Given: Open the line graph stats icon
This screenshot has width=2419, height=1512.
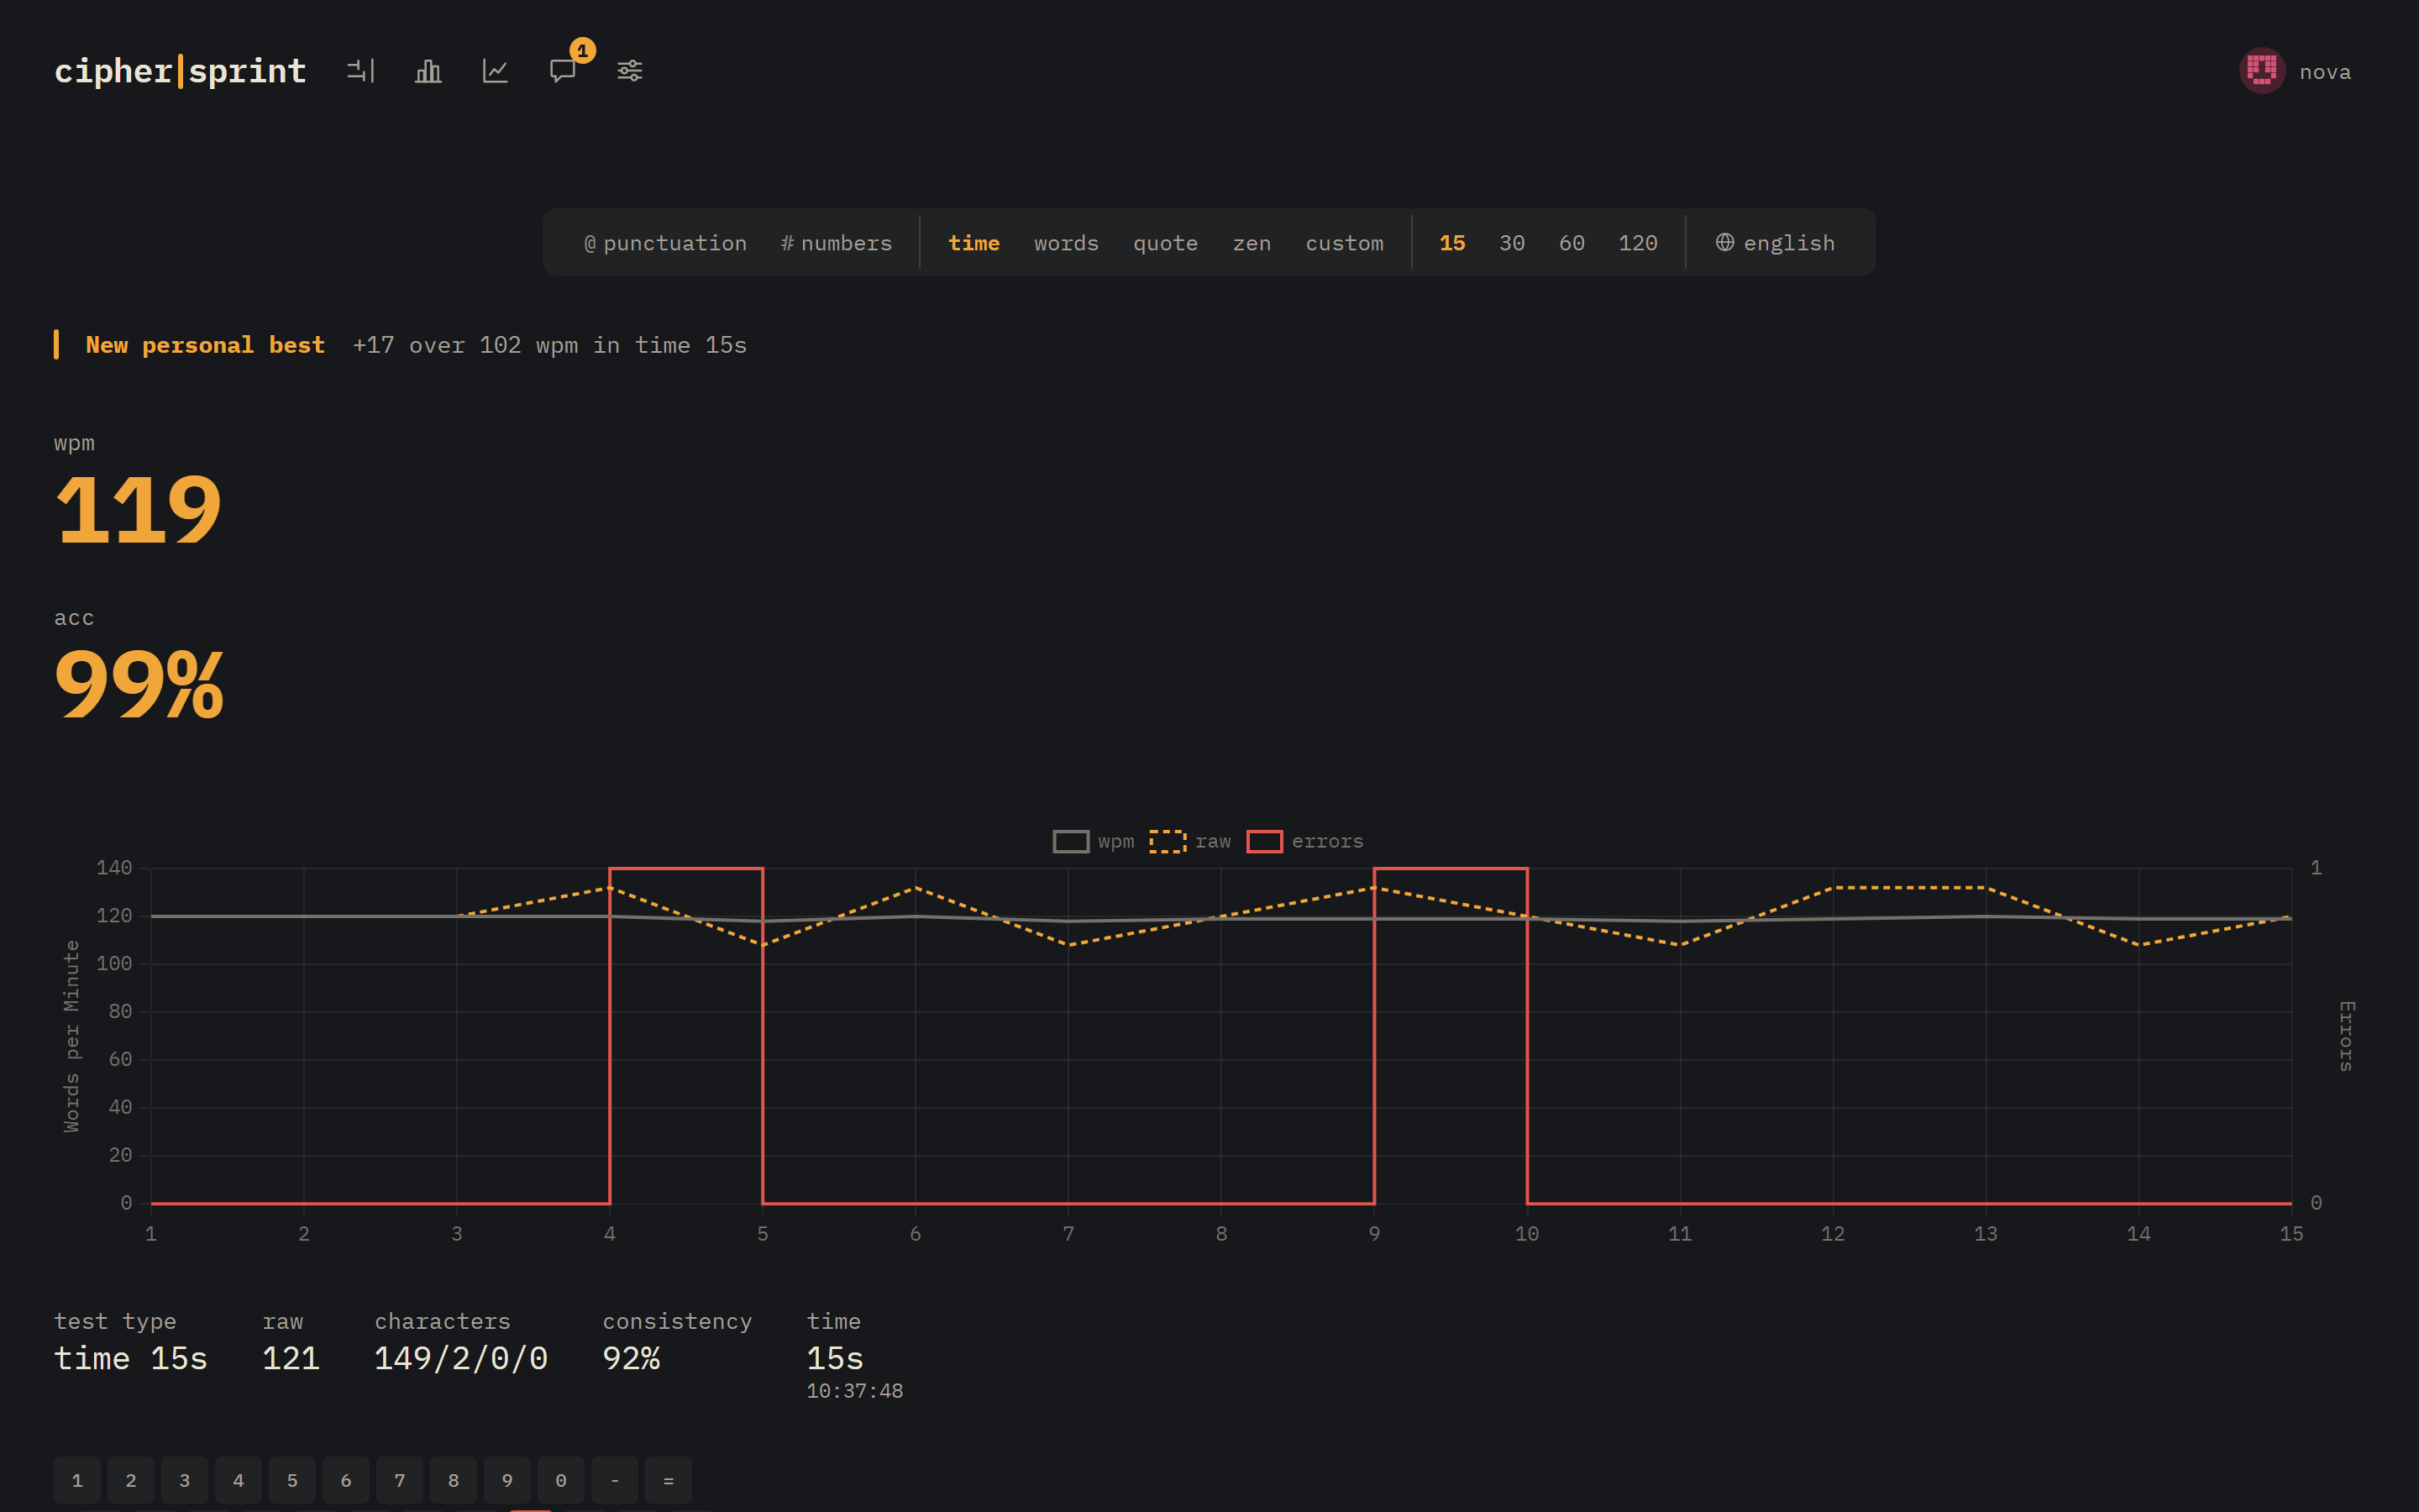Looking at the screenshot, I should (495, 71).
